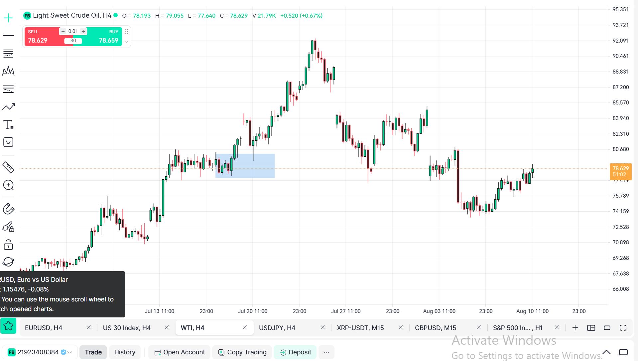This screenshot has height=361, width=638.
Task: Toggle the magnet snap mode
Action: point(8,209)
